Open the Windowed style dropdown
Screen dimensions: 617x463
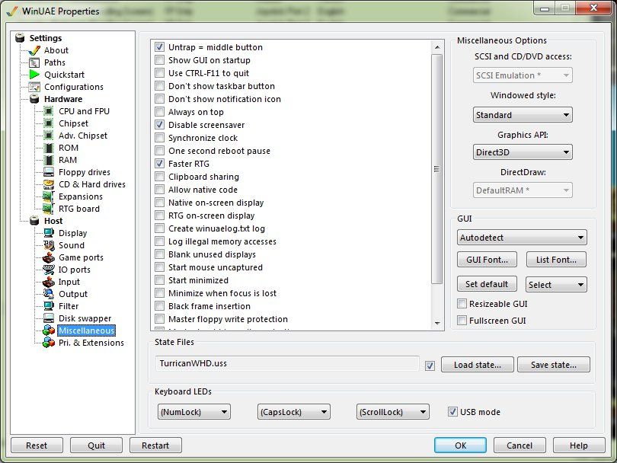522,115
